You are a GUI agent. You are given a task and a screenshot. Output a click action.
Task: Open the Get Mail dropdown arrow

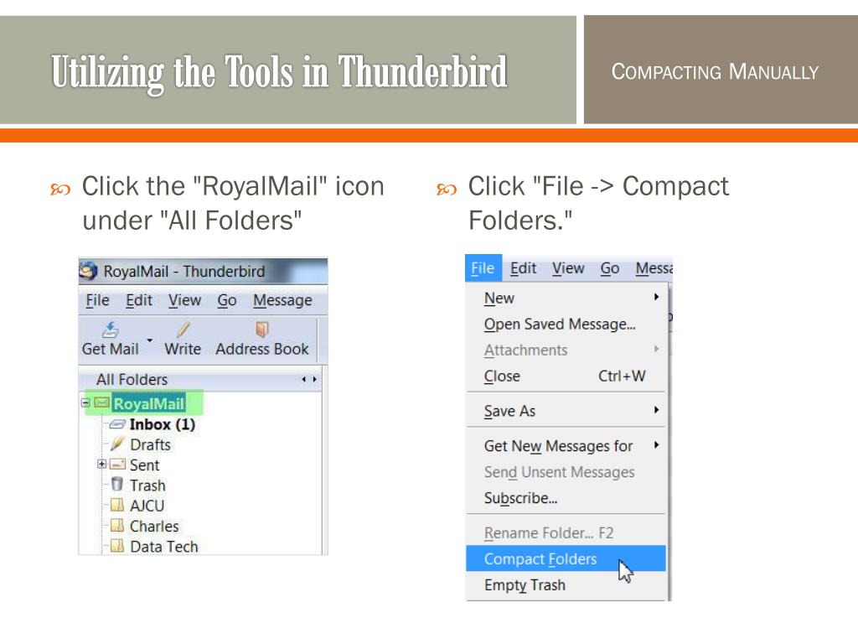click(149, 340)
